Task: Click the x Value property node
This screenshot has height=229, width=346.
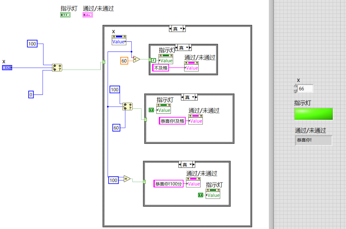Action: (119, 40)
